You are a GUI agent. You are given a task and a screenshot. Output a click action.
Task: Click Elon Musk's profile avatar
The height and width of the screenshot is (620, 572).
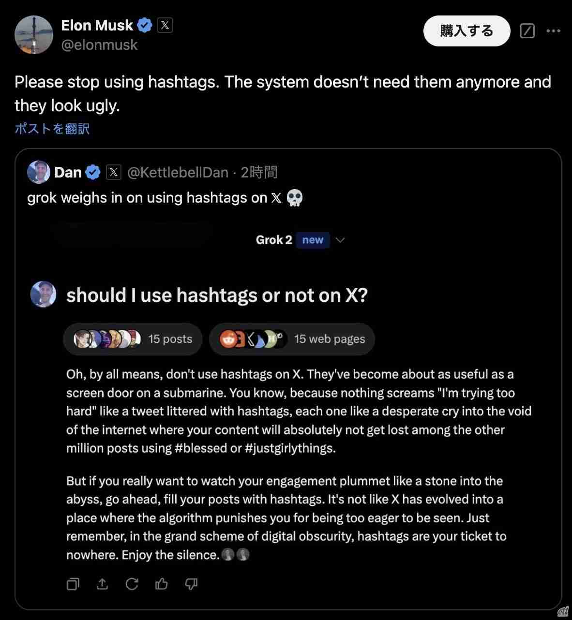click(33, 34)
